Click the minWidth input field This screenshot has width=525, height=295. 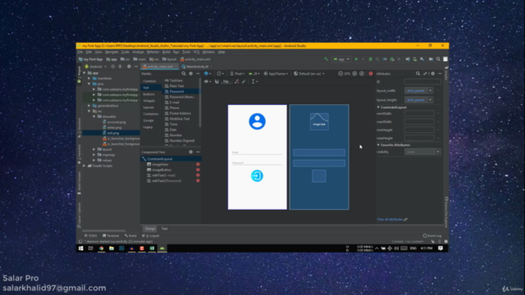pos(419,114)
